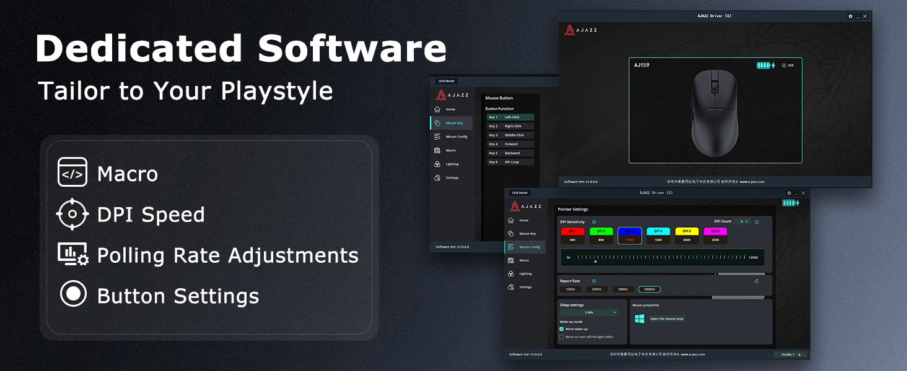Viewport: 907px width, 371px height.
Task: Click battery indicator next to AJ159 name
Action: [766, 65]
